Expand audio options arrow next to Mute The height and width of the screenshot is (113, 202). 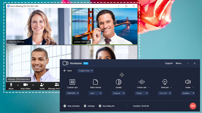pyautogui.click(x=18, y=85)
